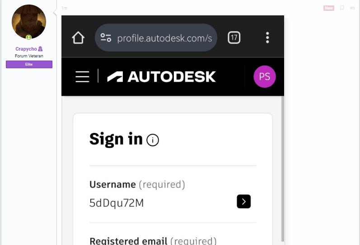The image size is (360, 245).
Task: Click the Autodesk logo
Action: tap(161, 76)
